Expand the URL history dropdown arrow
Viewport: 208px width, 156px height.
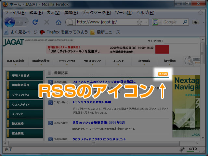point(146,22)
